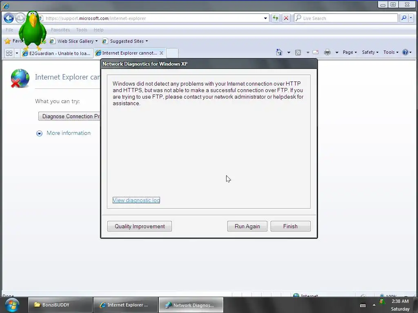
Task: Switch to E2Guardian tab
Action: [x=57, y=53]
